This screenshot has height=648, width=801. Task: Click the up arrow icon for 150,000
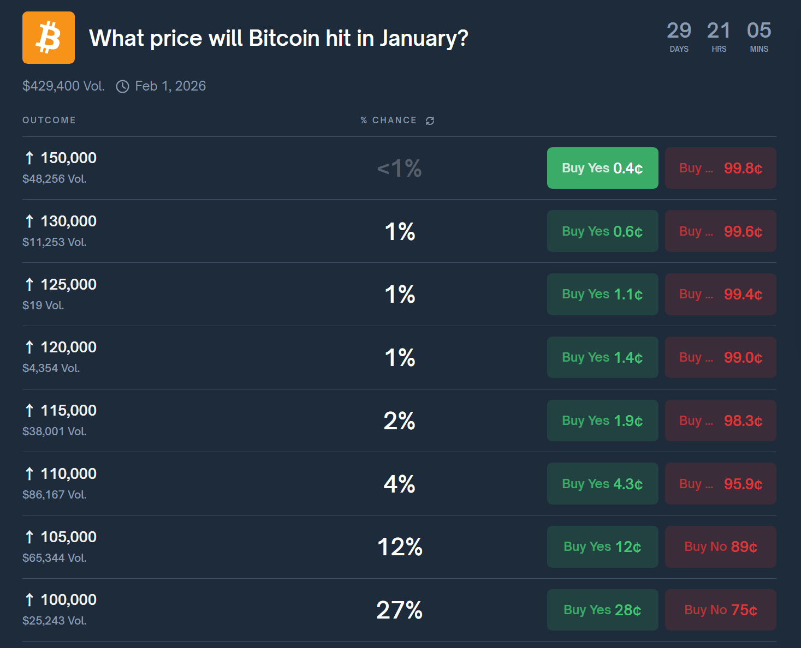(29, 158)
